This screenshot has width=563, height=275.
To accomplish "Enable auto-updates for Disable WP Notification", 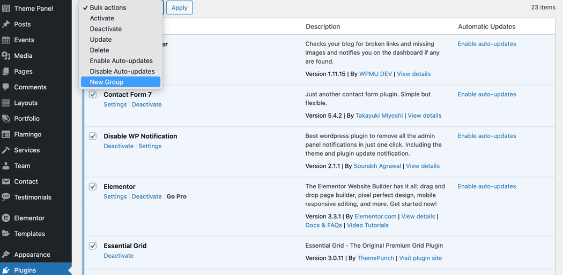I will pos(486,136).
